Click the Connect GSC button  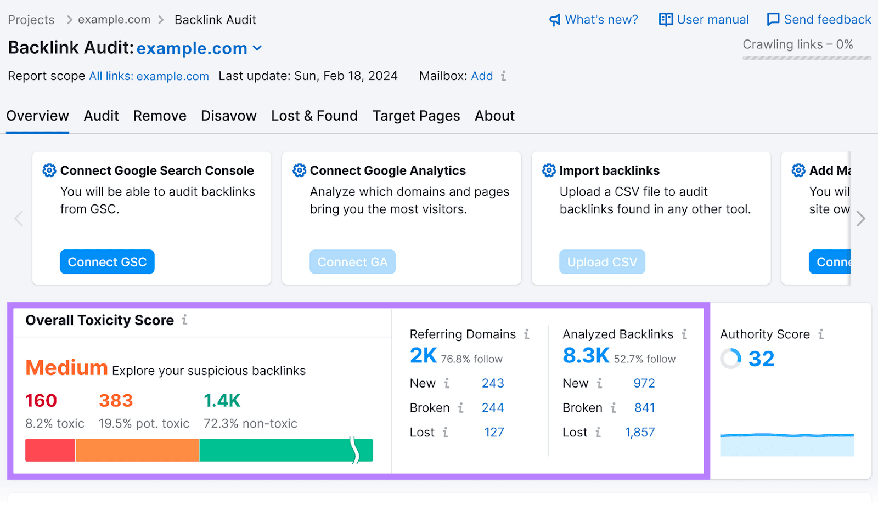[x=107, y=261]
